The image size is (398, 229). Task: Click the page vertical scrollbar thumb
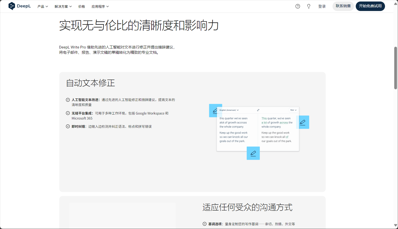pos(396,68)
